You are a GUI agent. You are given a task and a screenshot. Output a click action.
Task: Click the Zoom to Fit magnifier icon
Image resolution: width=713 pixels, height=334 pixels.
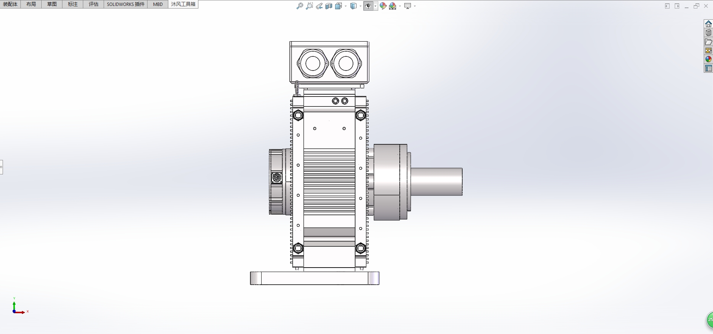[x=299, y=6]
